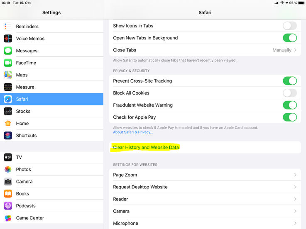Tap the Voice Memos waveform icon
This screenshot has width=306, height=229.
(8, 39)
